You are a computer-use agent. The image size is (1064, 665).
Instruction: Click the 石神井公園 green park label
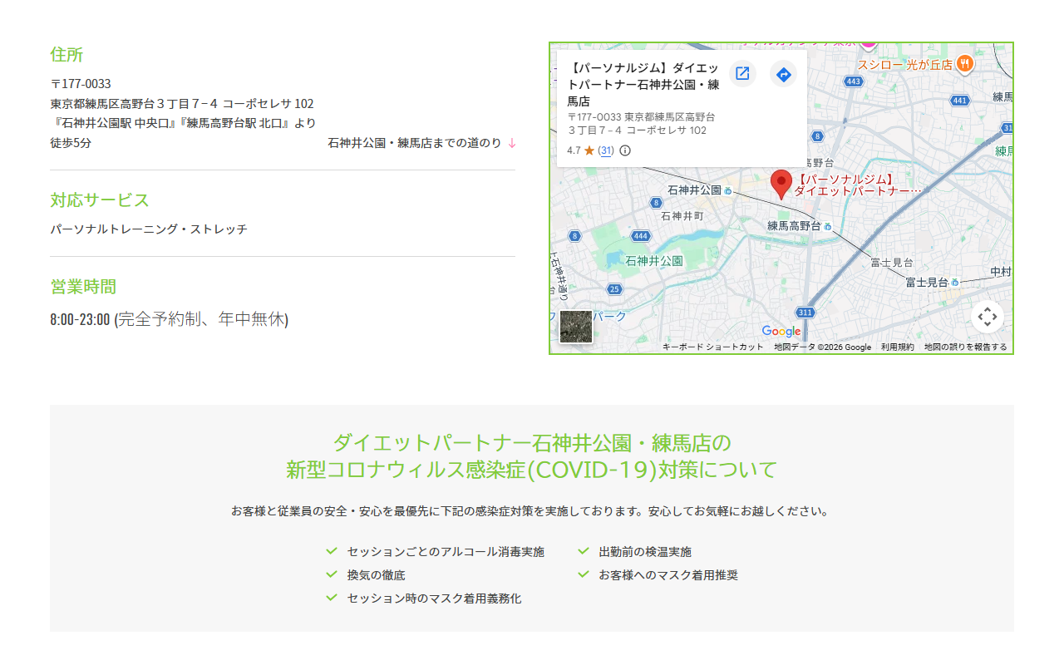tap(654, 261)
